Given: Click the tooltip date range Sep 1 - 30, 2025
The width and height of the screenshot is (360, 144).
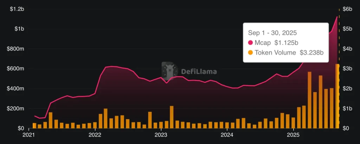Looking at the screenshot, I should tap(272, 33).
